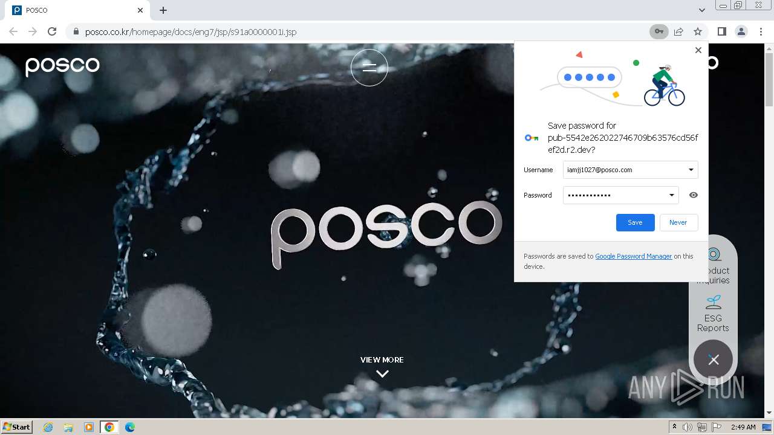
Task: Click Never save password button
Action: point(678,222)
